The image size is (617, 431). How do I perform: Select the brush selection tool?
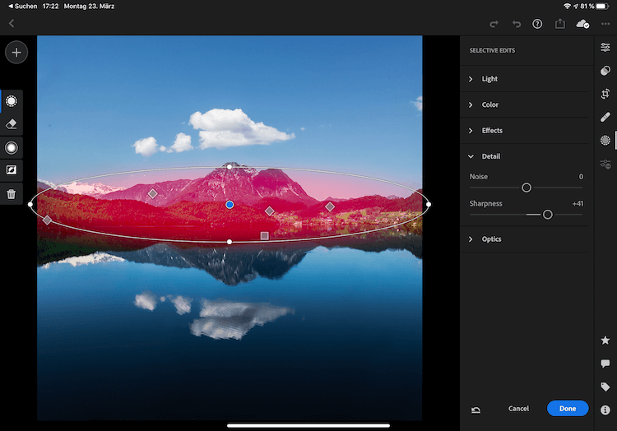click(12, 101)
